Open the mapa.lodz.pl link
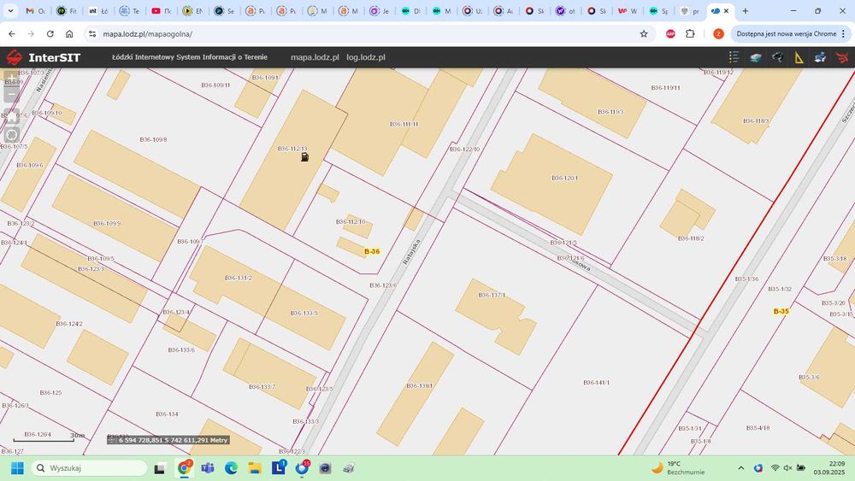This screenshot has width=855, height=481. (x=315, y=57)
